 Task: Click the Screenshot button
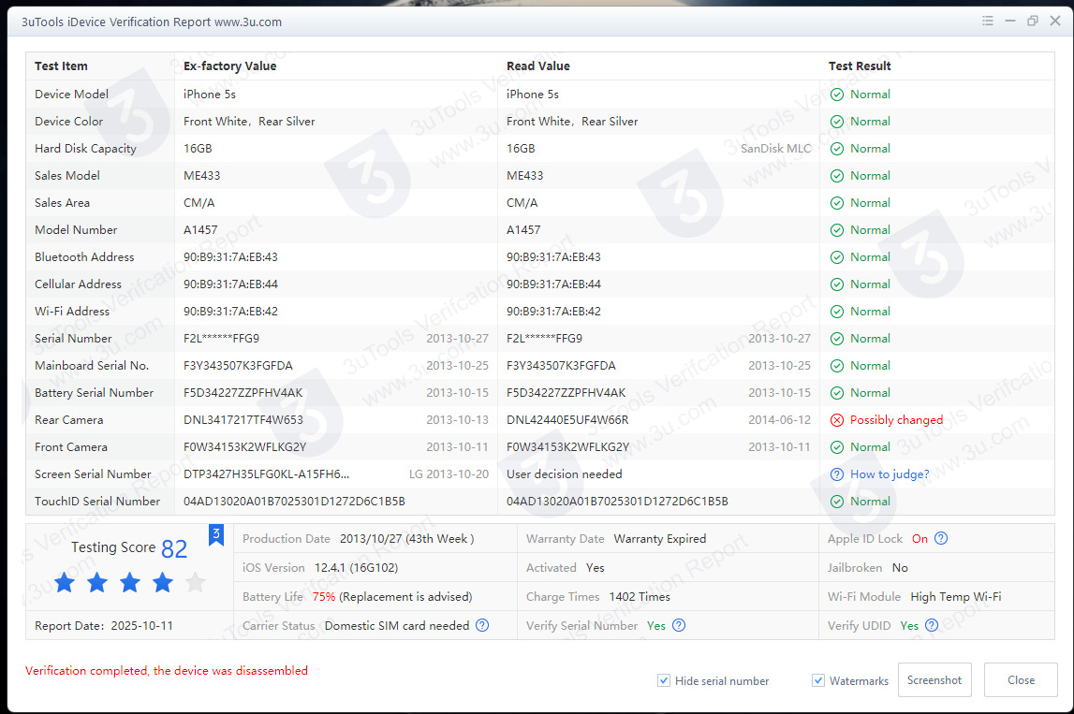[x=934, y=679]
